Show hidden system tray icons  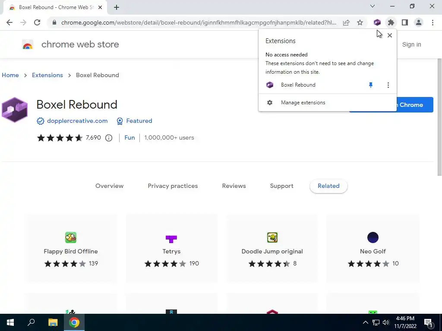click(x=365, y=322)
